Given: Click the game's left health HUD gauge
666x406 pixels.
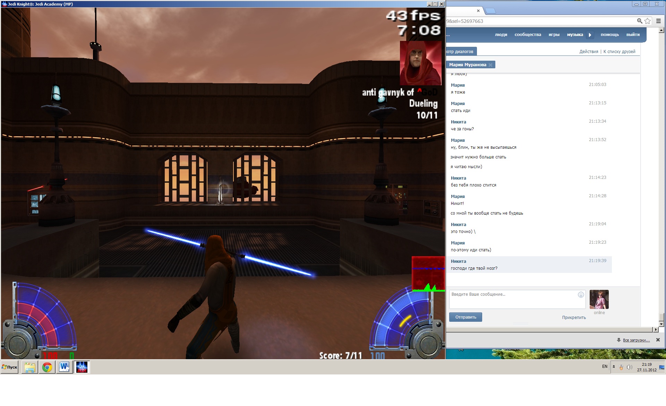Looking at the screenshot, I should pos(40,321).
